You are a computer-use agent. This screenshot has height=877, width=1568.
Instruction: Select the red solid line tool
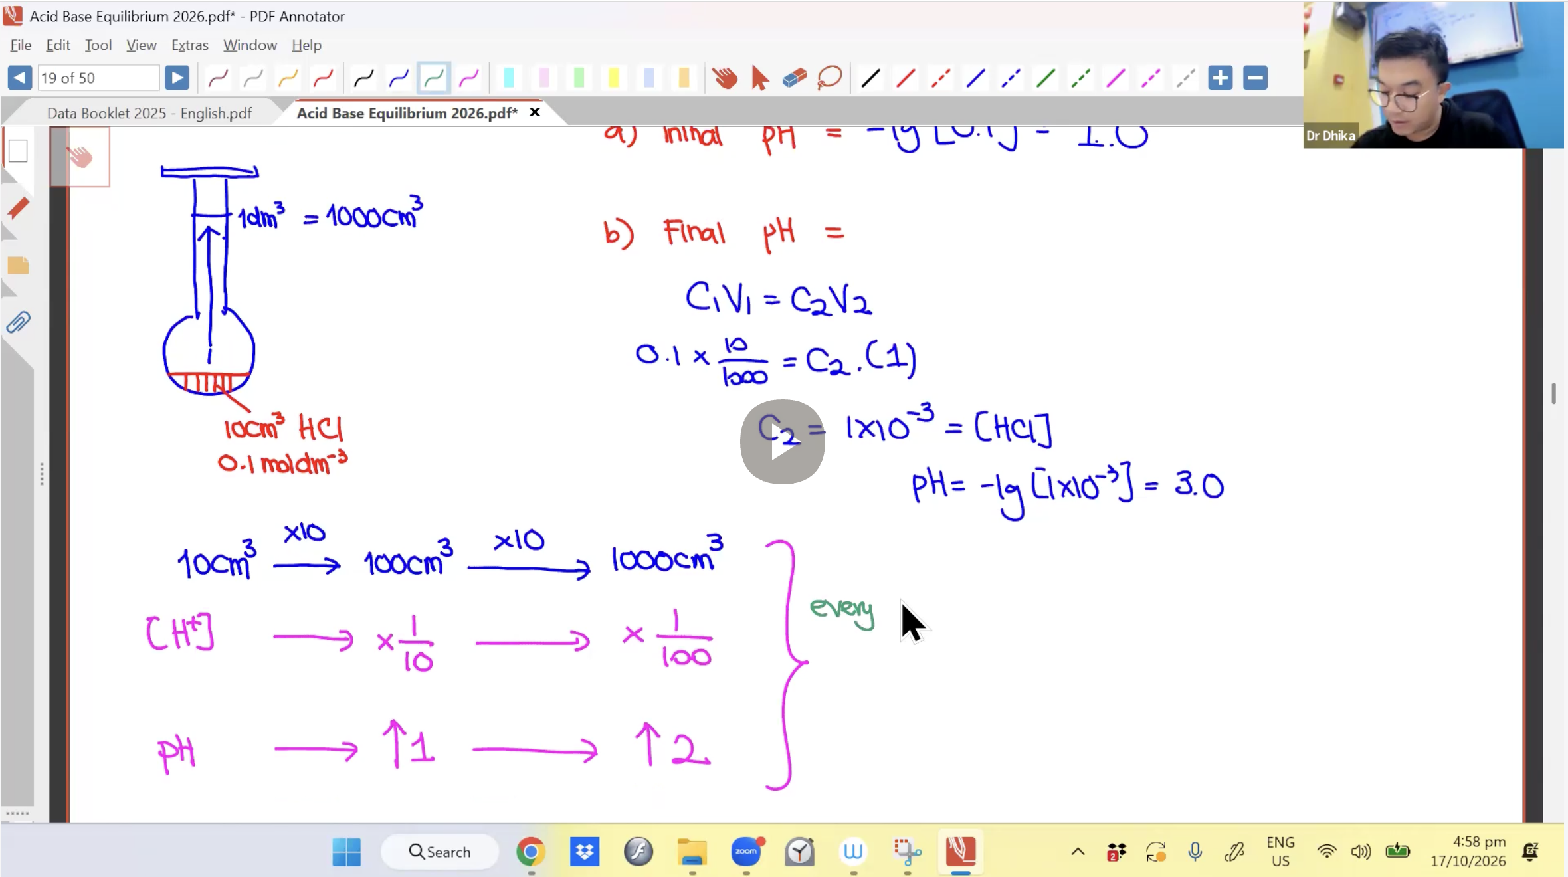906,78
